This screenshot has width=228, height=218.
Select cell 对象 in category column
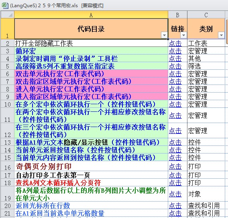coord(206,194)
